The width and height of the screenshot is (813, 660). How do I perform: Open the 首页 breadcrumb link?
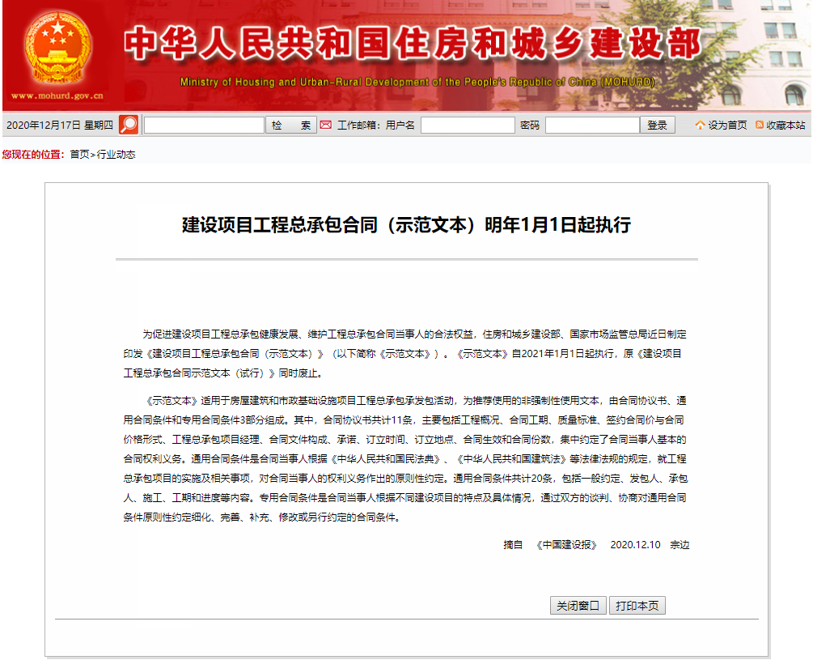(79, 154)
